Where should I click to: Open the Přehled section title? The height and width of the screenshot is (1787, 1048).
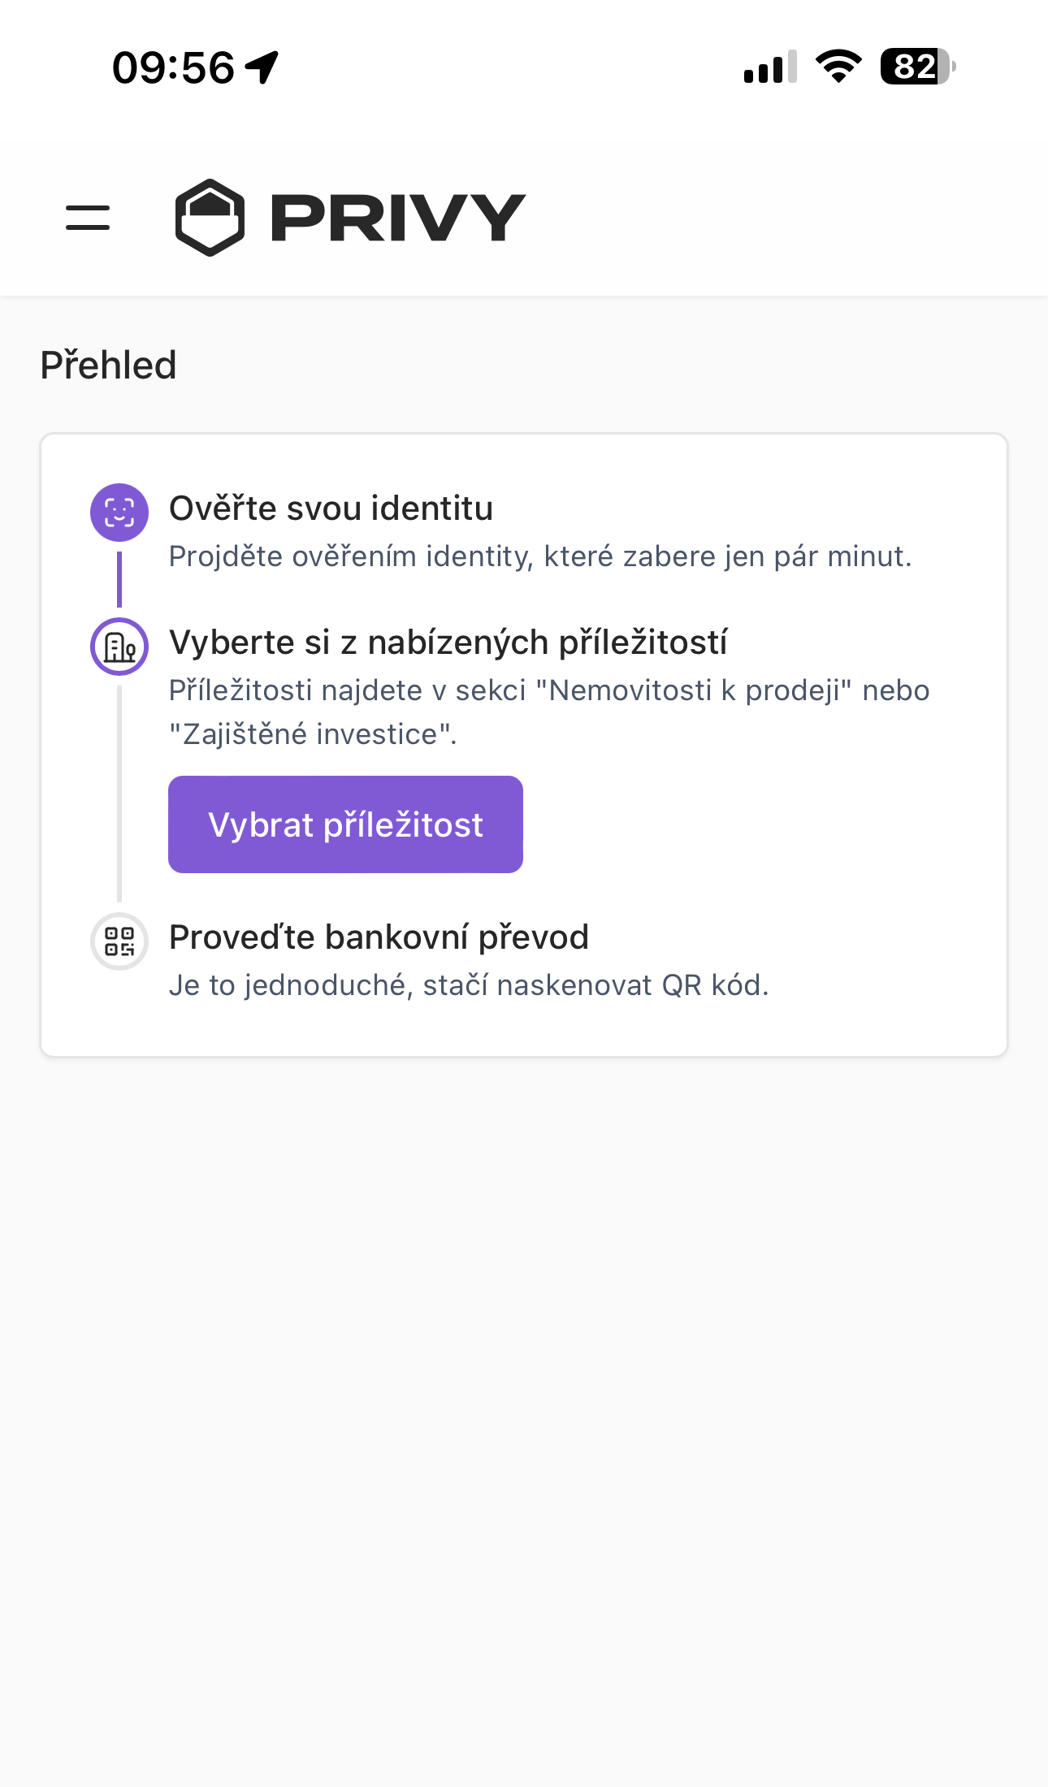pos(109,364)
